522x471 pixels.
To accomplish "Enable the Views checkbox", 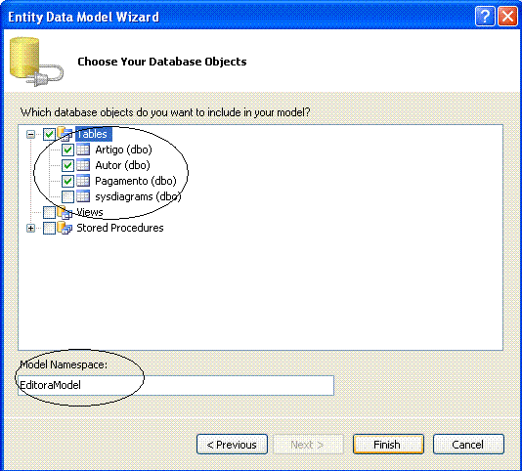I will coord(49,212).
